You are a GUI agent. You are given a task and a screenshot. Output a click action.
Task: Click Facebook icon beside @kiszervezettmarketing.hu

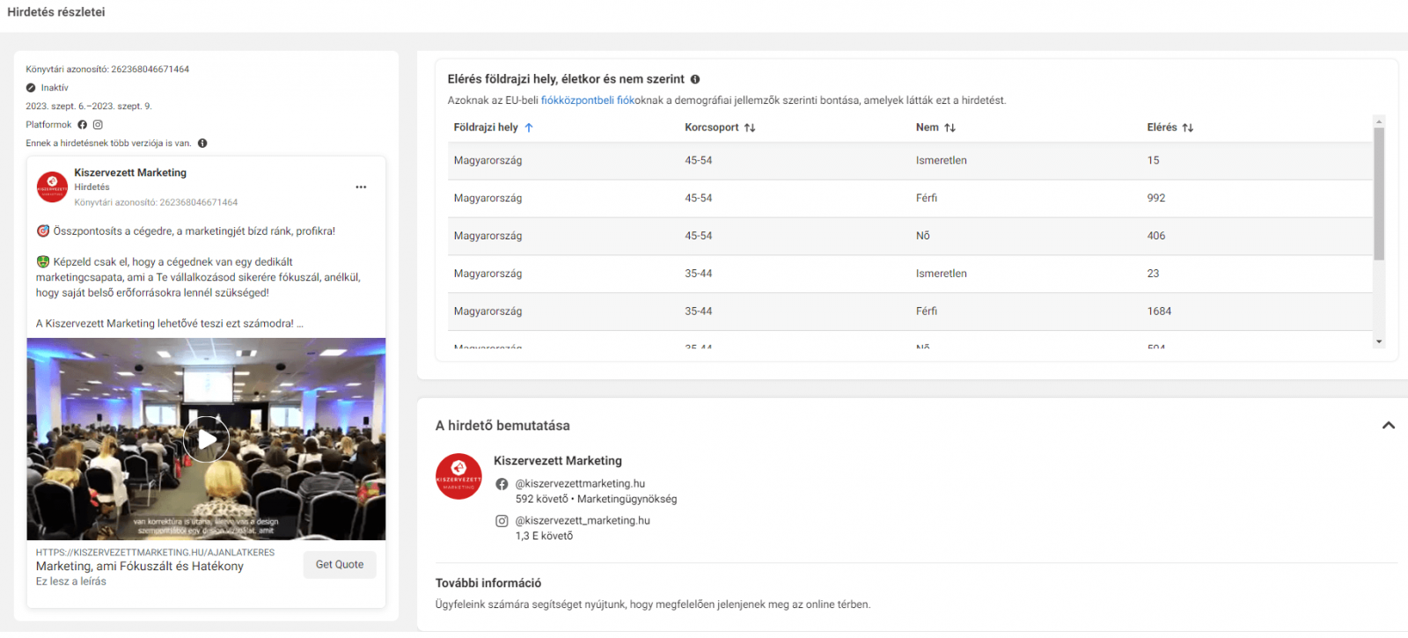(x=502, y=484)
